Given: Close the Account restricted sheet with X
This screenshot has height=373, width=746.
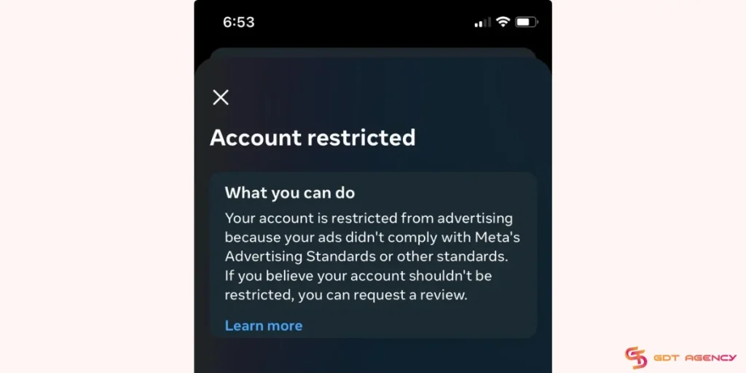Looking at the screenshot, I should [x=221, y=97].
